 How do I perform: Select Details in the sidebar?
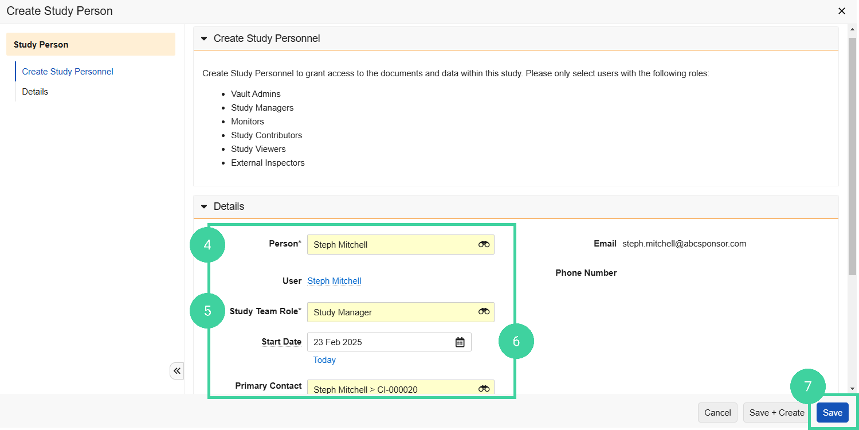[35, 92]
